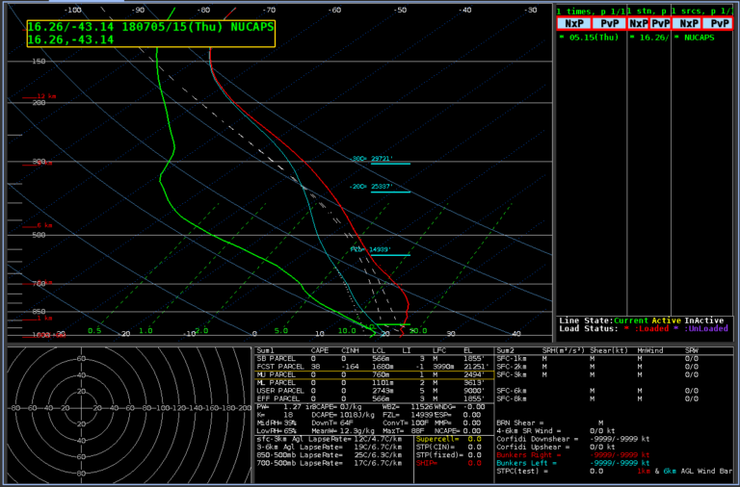Click the WBZ= 11526 value
The width and height of the screenshot is (740, 487).
[407, 407]
